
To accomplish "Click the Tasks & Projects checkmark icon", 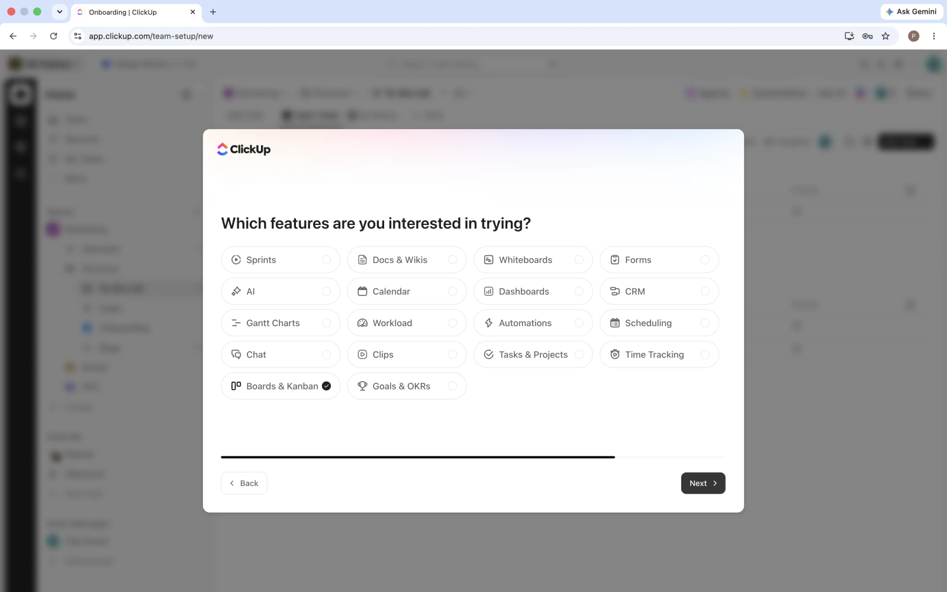I will pyautogui.click(x=489, y=355).
